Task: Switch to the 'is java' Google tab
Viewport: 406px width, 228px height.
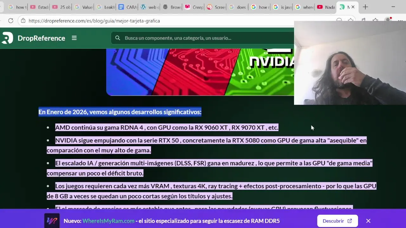Action: tap(282, 7)
